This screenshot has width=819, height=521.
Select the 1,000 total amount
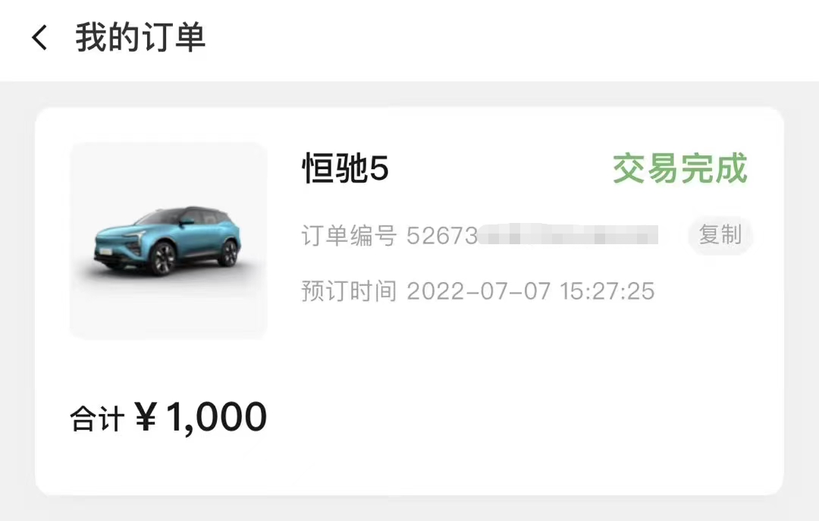point(216,417)
